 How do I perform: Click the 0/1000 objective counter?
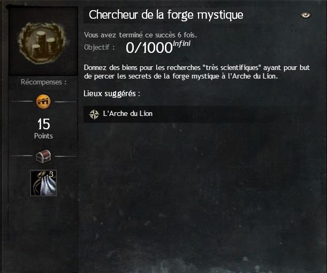click(x=149, y=48)
